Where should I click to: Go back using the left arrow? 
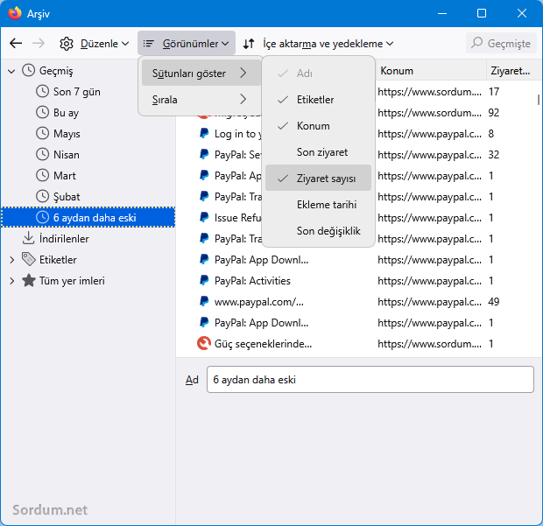point(16,44)
